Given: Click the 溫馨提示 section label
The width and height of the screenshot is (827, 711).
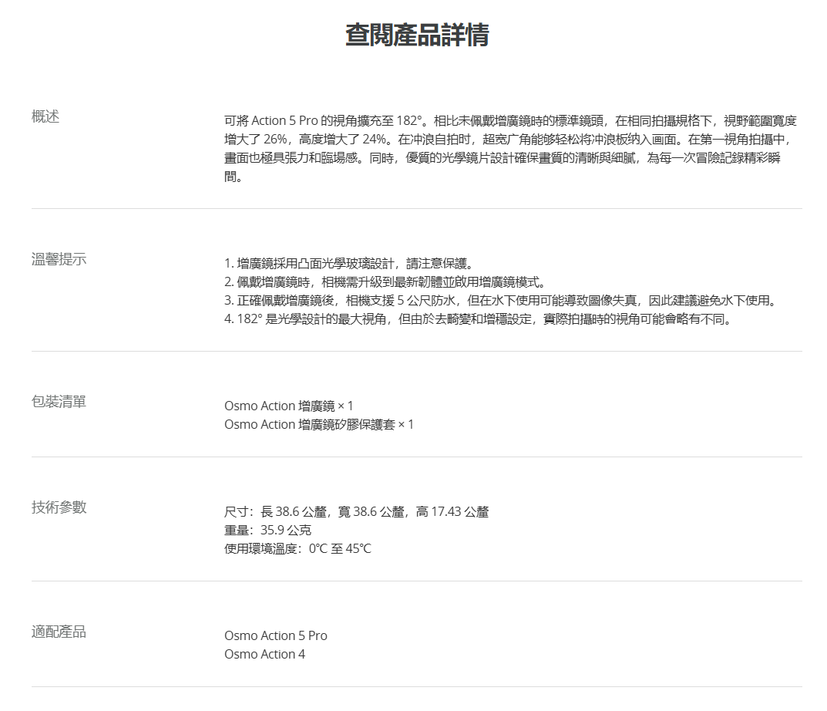Looking at the screenshot, I should click(x=59, y=259).
